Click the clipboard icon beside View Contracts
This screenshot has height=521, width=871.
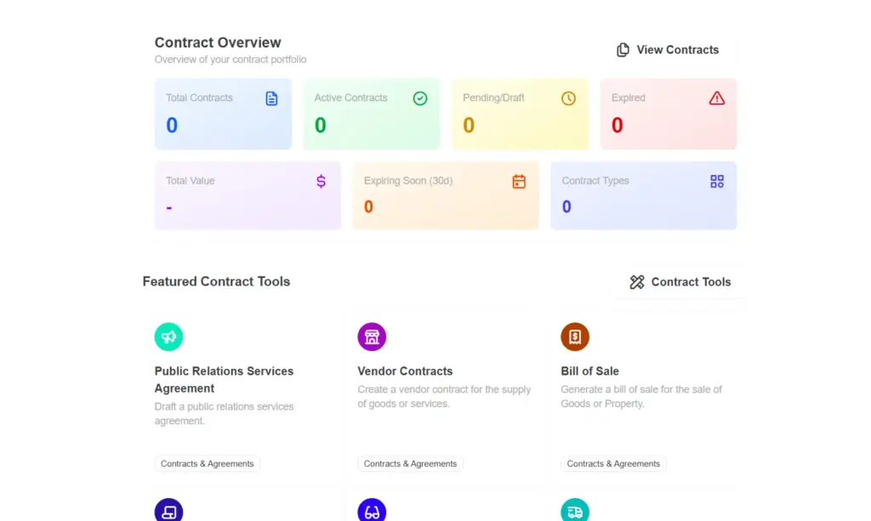coord(623,49)
